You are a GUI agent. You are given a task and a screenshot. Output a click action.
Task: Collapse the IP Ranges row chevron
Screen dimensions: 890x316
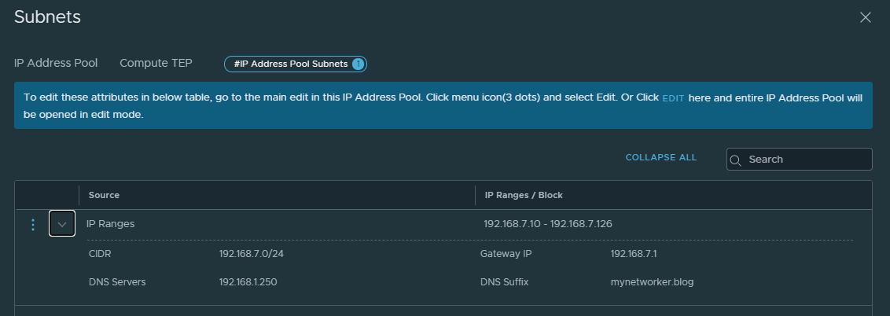[x=62, y=224]
